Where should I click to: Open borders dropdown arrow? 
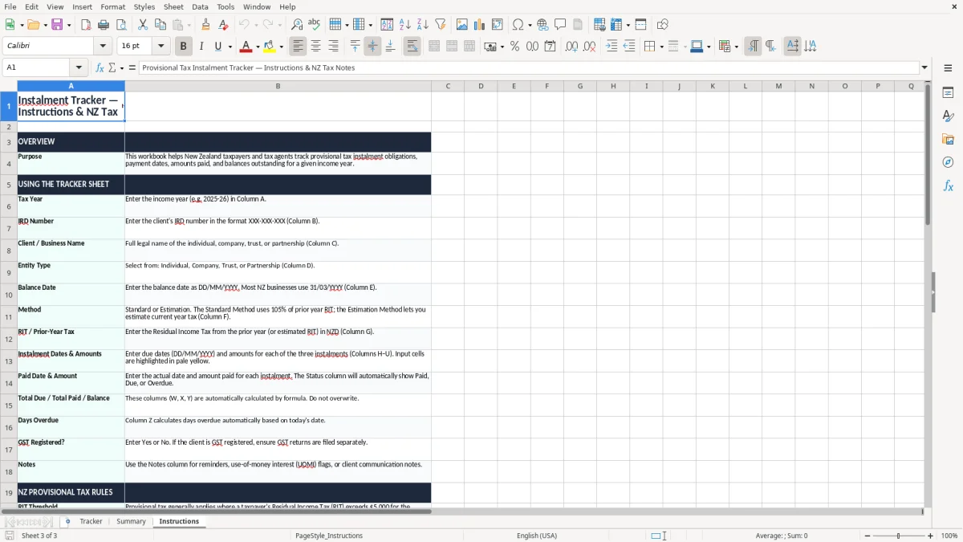[660, 47]
